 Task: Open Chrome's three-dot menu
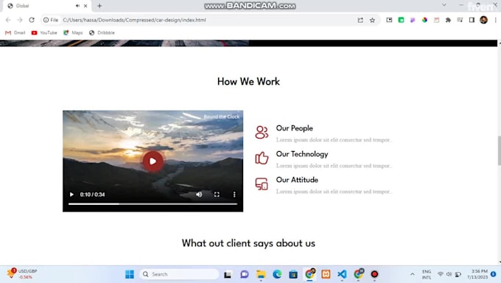tap(495, 20)
